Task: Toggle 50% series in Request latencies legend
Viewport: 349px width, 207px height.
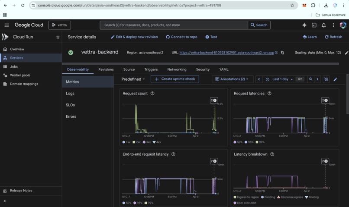Action: 238,142
